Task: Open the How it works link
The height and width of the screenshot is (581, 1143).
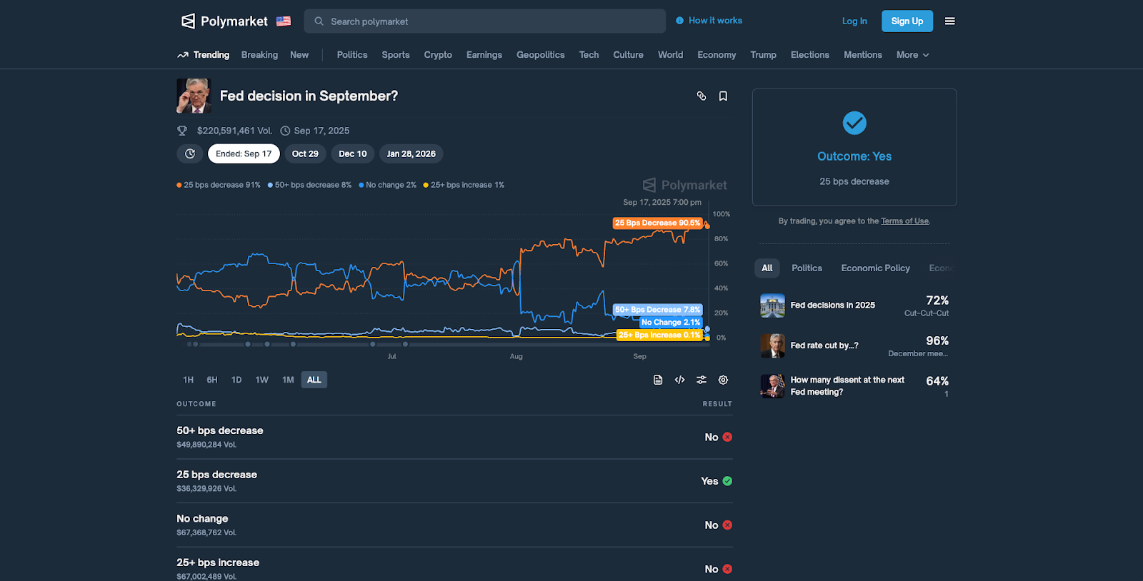Action: [x=715, y=21]
